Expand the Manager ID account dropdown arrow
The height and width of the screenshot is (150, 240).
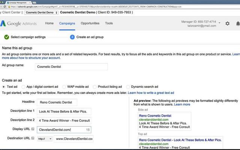point(219,22)
